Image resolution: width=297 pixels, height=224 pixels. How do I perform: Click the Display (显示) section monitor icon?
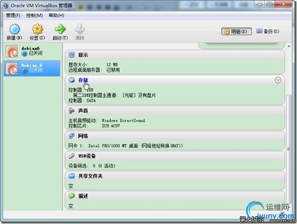(x=72, y=55)
